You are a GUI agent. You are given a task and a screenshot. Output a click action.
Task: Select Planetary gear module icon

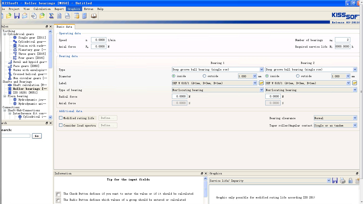15,50
